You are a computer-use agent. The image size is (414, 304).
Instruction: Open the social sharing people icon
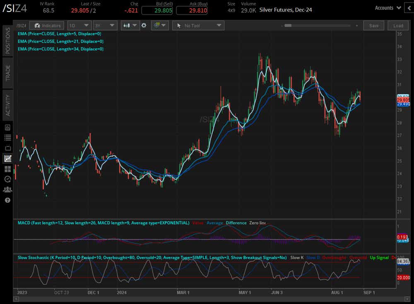click(x=7, y=189)
